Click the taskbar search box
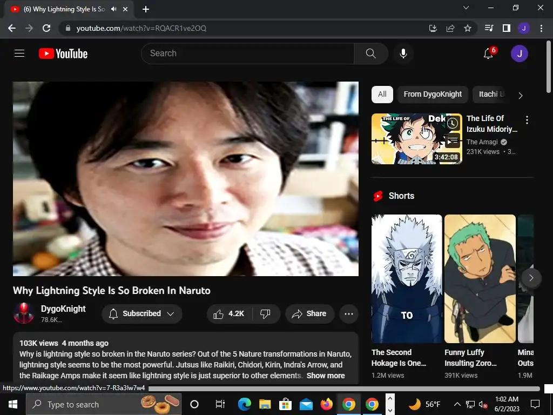The height and width of the screenshot is (415, 553). tap(104, 404)
